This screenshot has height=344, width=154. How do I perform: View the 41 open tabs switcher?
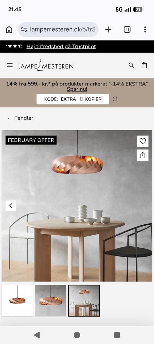click(x=127, y=29)
